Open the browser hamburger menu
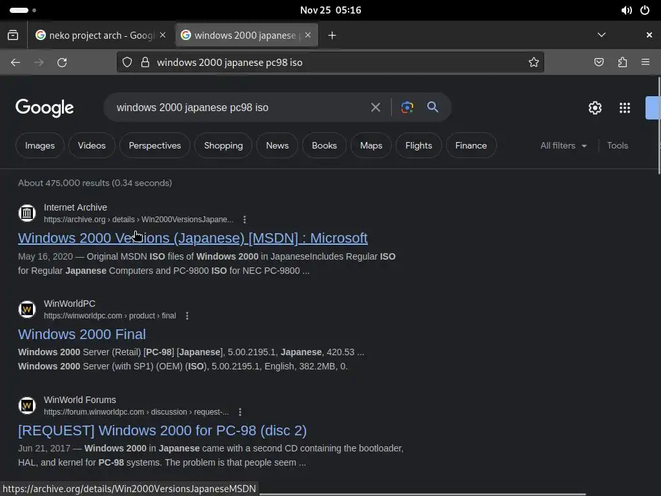Viewport: 661px width, 496px height. click(x=646, y=63)
